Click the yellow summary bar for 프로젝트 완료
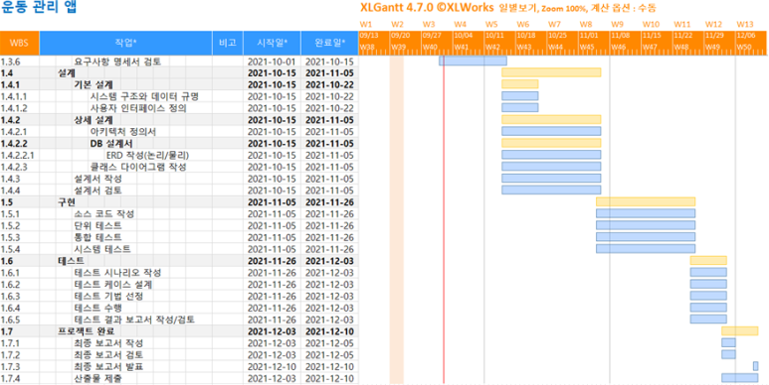769x385 pixels. tap(739, 330)
